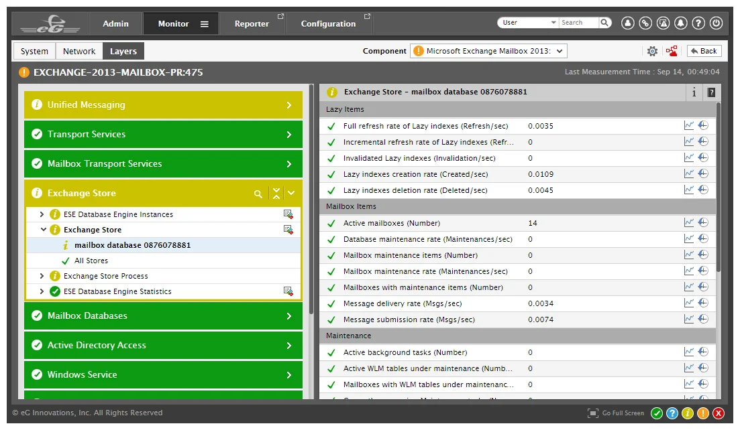Open the black help icon in the test panel header
The width and height of the screenshot is (740, 430).
(711, 92)
